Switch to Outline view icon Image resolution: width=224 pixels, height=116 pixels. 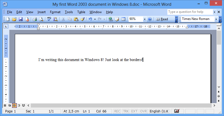click(x=19, y=106)
